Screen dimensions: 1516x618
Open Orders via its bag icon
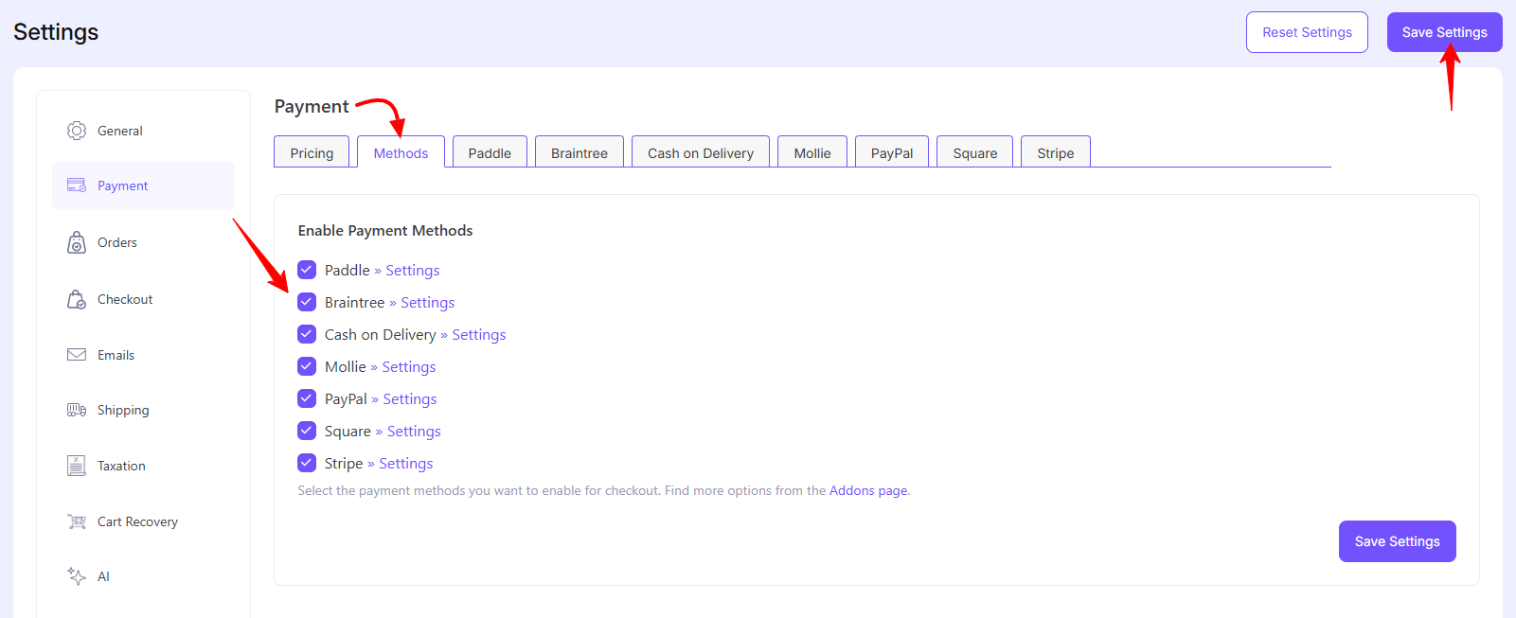[77, 243]
